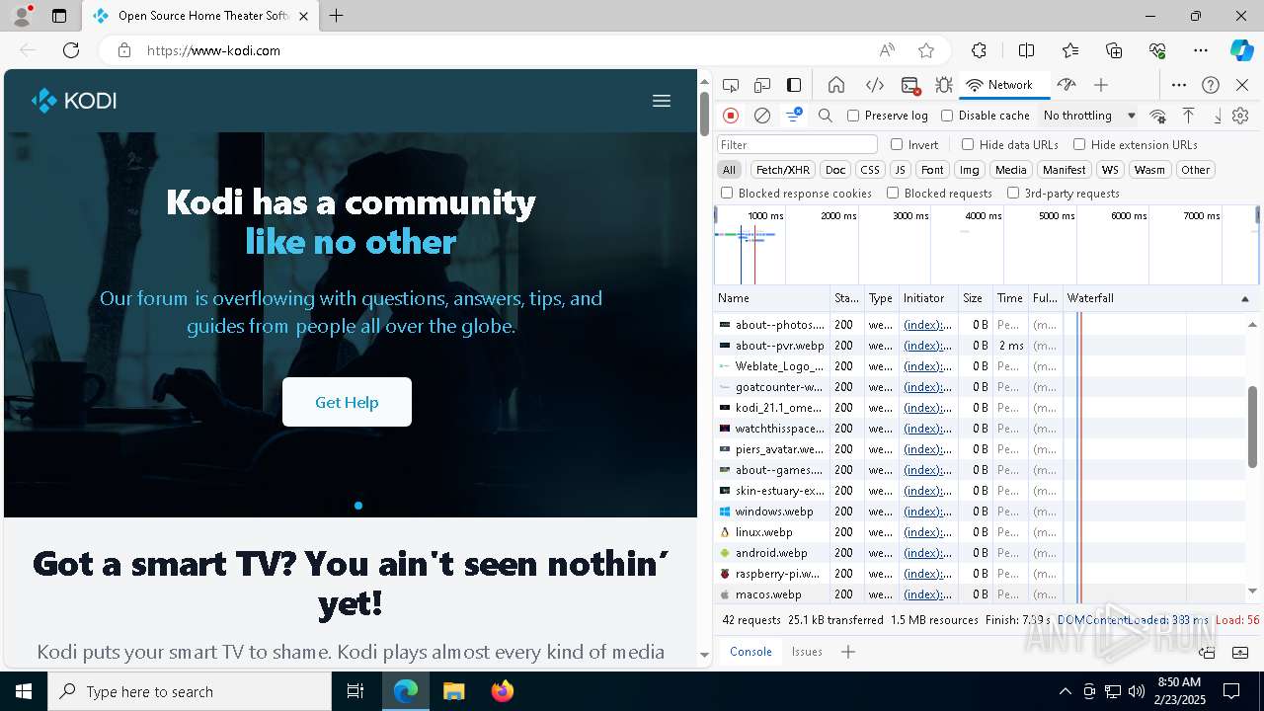This screenshot has height=711, width=1264.
Task: Open network search magnifier
Action: coord(826,116)
